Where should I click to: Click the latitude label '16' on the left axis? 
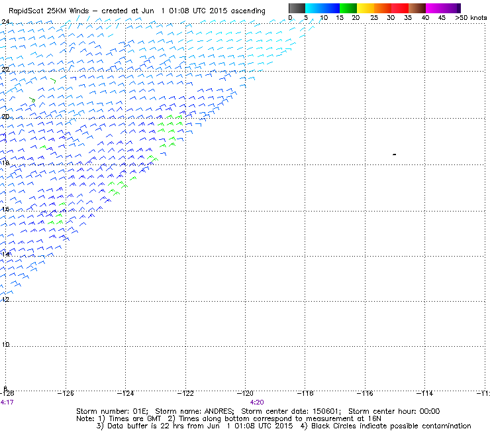5,209
